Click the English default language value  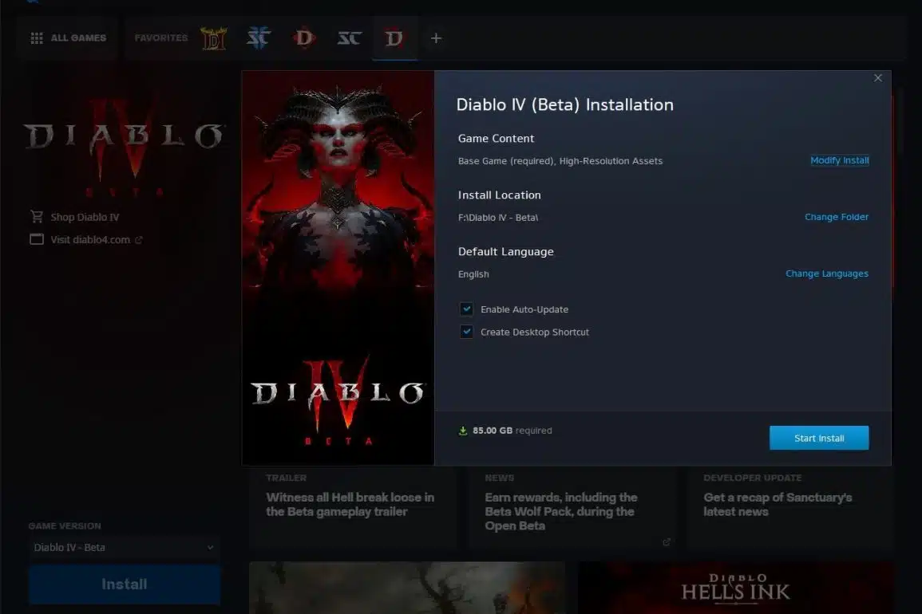[x=473, y=274]
